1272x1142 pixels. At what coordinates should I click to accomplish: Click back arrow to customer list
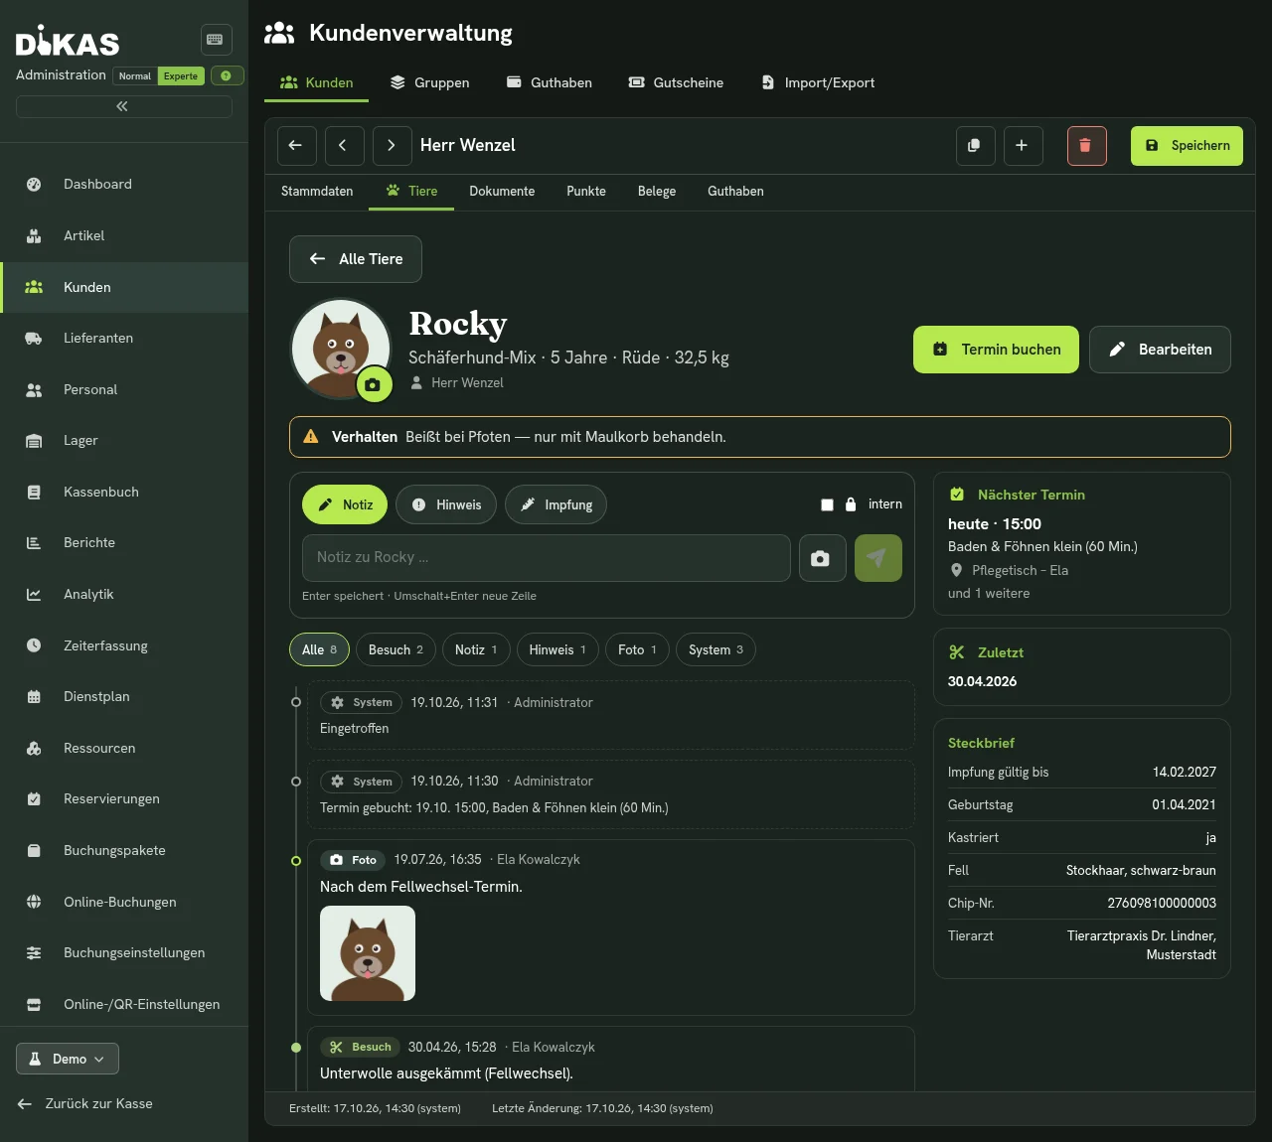click(296, 145)
